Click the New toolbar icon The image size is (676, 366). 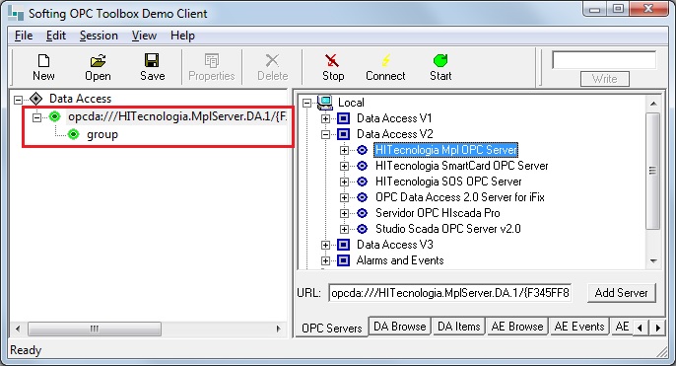click(43, 61)
